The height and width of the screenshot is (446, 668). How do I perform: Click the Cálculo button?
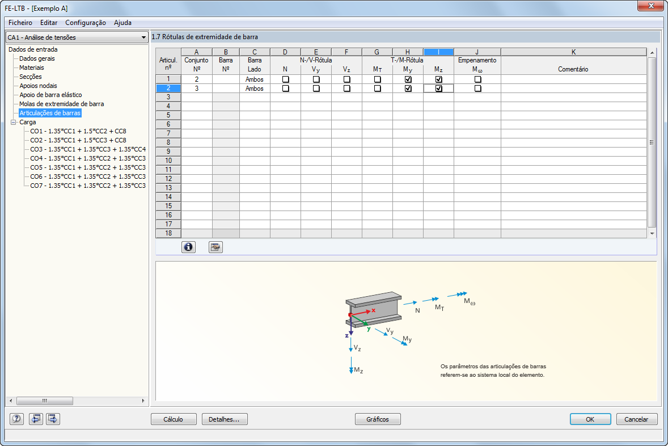click(174, 419)
